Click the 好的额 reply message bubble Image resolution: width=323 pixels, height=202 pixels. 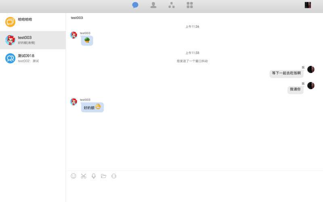point(92,107)
